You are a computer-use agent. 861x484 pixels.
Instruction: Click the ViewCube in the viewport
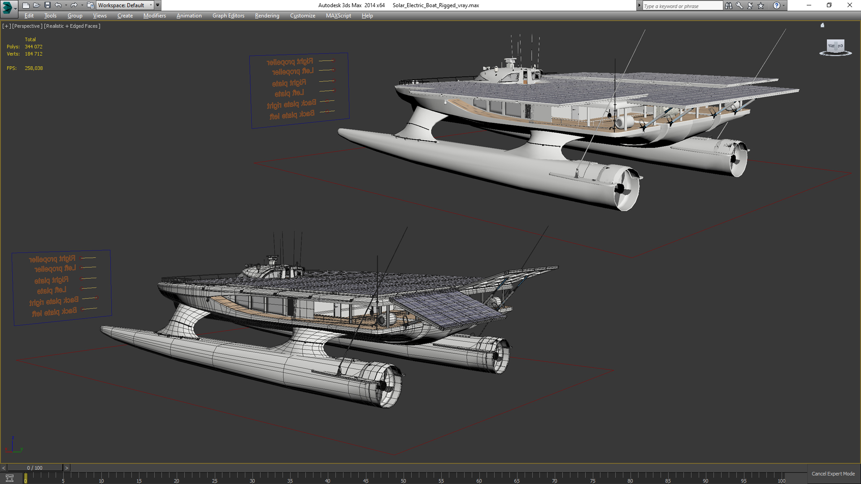[x=835, y=46]
